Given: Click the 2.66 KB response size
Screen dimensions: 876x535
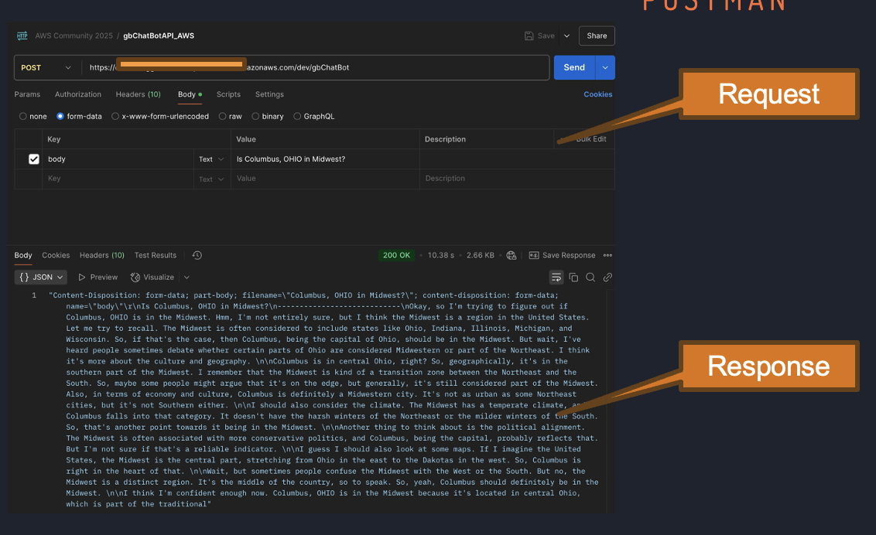Looking at the screenshot, I should [481, 255].
